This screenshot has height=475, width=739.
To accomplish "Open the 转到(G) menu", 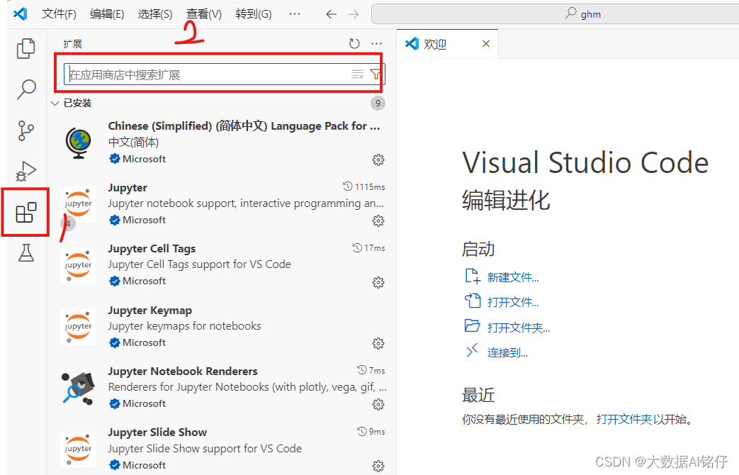I will [254, 14].
